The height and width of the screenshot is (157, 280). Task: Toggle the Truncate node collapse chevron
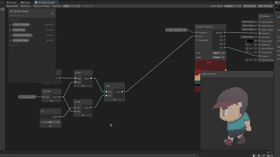coord(52,101)
